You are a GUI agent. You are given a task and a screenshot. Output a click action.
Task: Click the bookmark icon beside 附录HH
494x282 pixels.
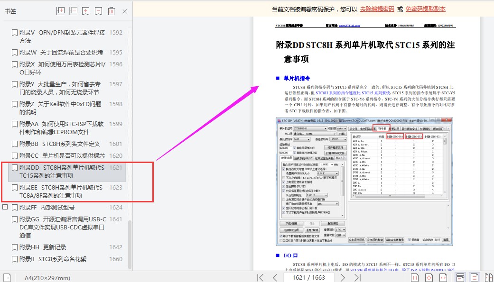click(15, 247)
